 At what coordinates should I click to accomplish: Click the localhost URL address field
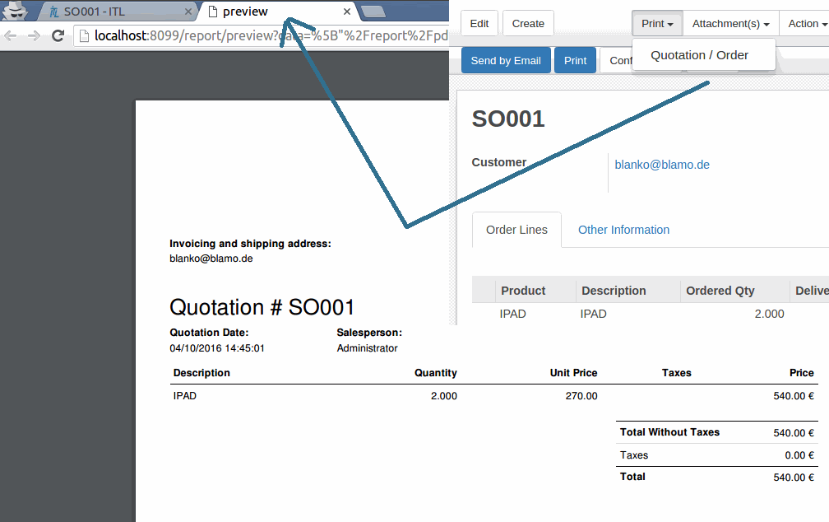tap(271, 36)
